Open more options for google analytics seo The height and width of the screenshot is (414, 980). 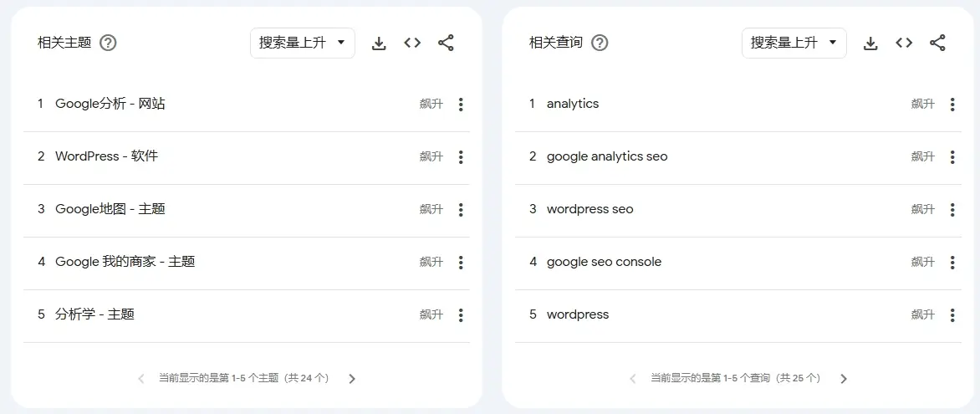(952, 157)
